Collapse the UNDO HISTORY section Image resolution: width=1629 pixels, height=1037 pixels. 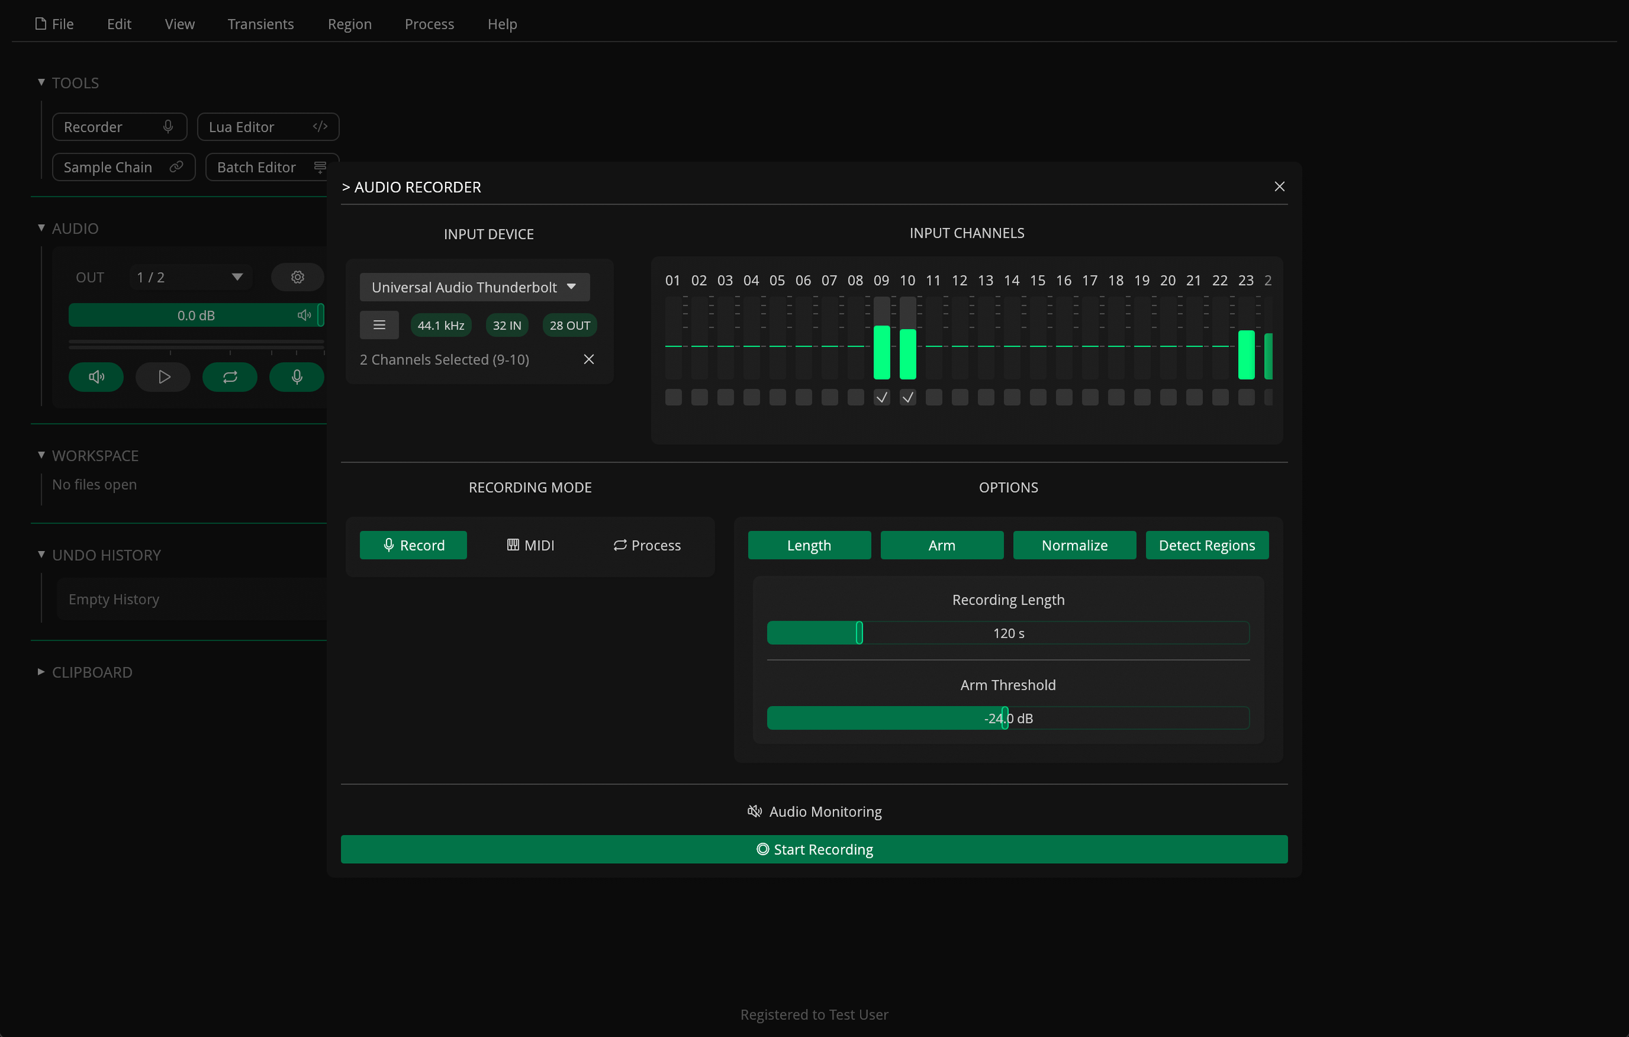40,555
